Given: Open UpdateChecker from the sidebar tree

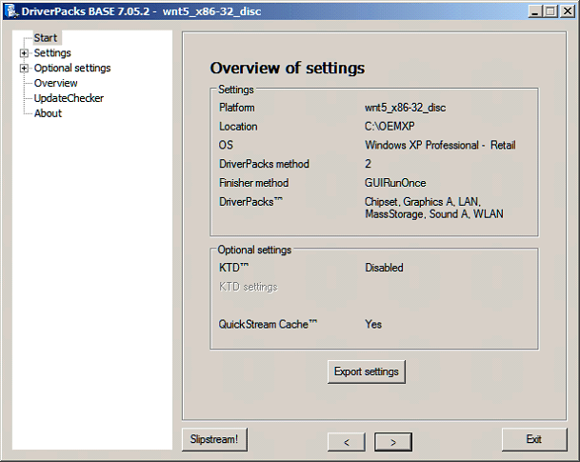Looking at the screenshot, I should [69, 98].
